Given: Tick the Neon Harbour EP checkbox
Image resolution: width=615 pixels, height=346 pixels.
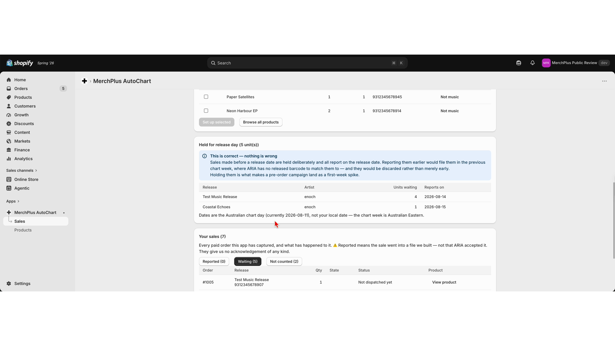Looking at the screenshot, I should coord(206,111).
